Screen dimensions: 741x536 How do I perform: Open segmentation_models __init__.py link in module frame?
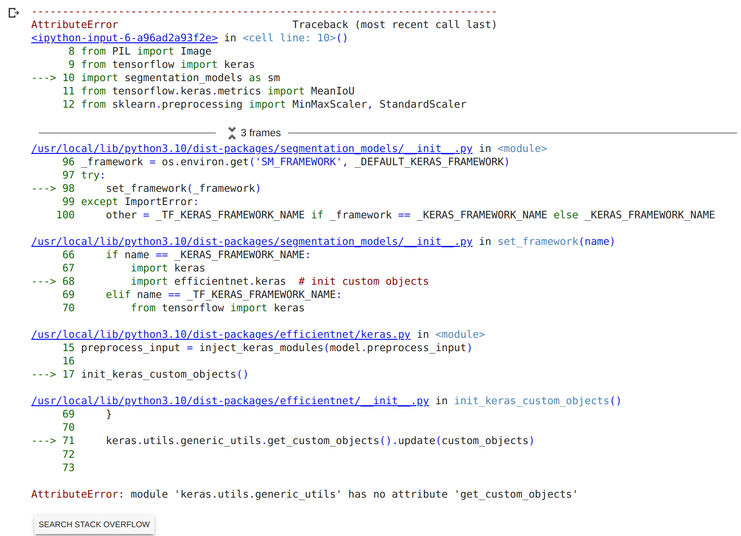click(252, 149)
